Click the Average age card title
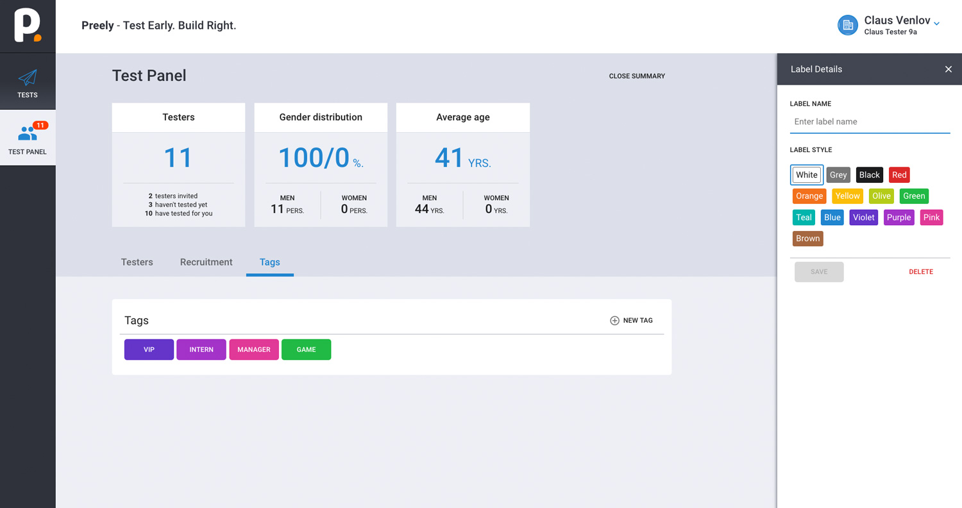The image size is (962, 508). (463, 117)
